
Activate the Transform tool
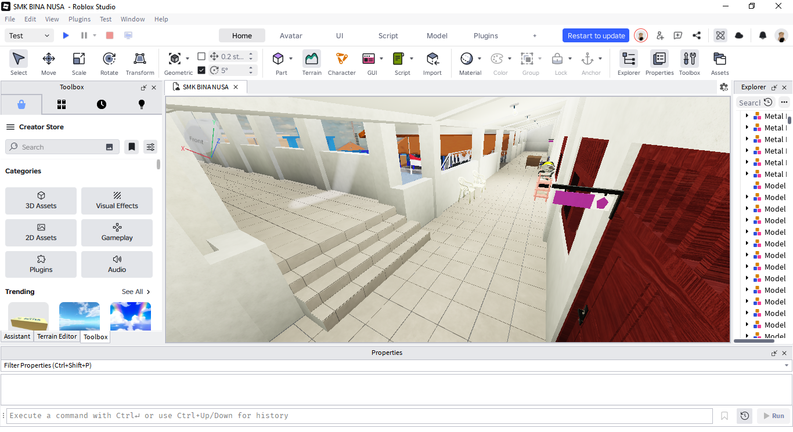(140, 63)
